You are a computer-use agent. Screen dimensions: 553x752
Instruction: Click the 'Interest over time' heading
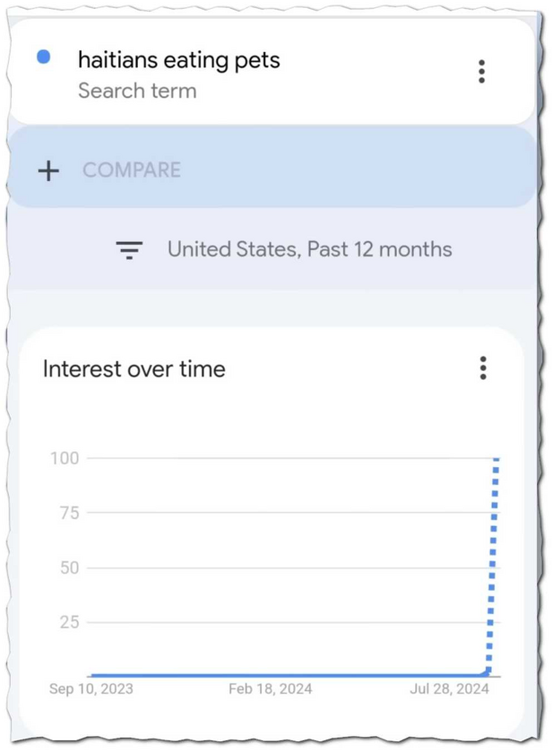pyautogui.click(x=134, y=369)
